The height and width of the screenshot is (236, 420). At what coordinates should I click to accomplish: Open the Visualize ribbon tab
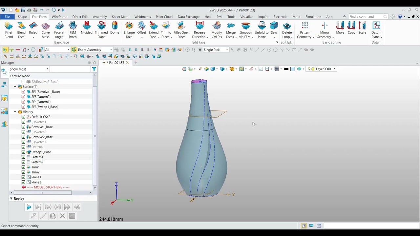[246, 17]
